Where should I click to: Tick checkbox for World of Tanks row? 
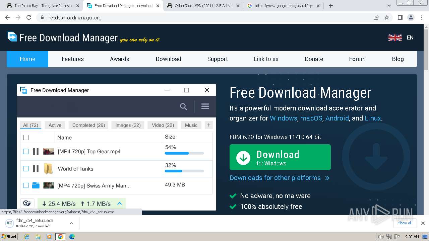pyautogui.click(x=26, y=169)
